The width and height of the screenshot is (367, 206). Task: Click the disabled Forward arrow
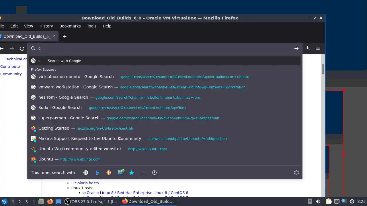pyautogui.click(x=12, y=49)
